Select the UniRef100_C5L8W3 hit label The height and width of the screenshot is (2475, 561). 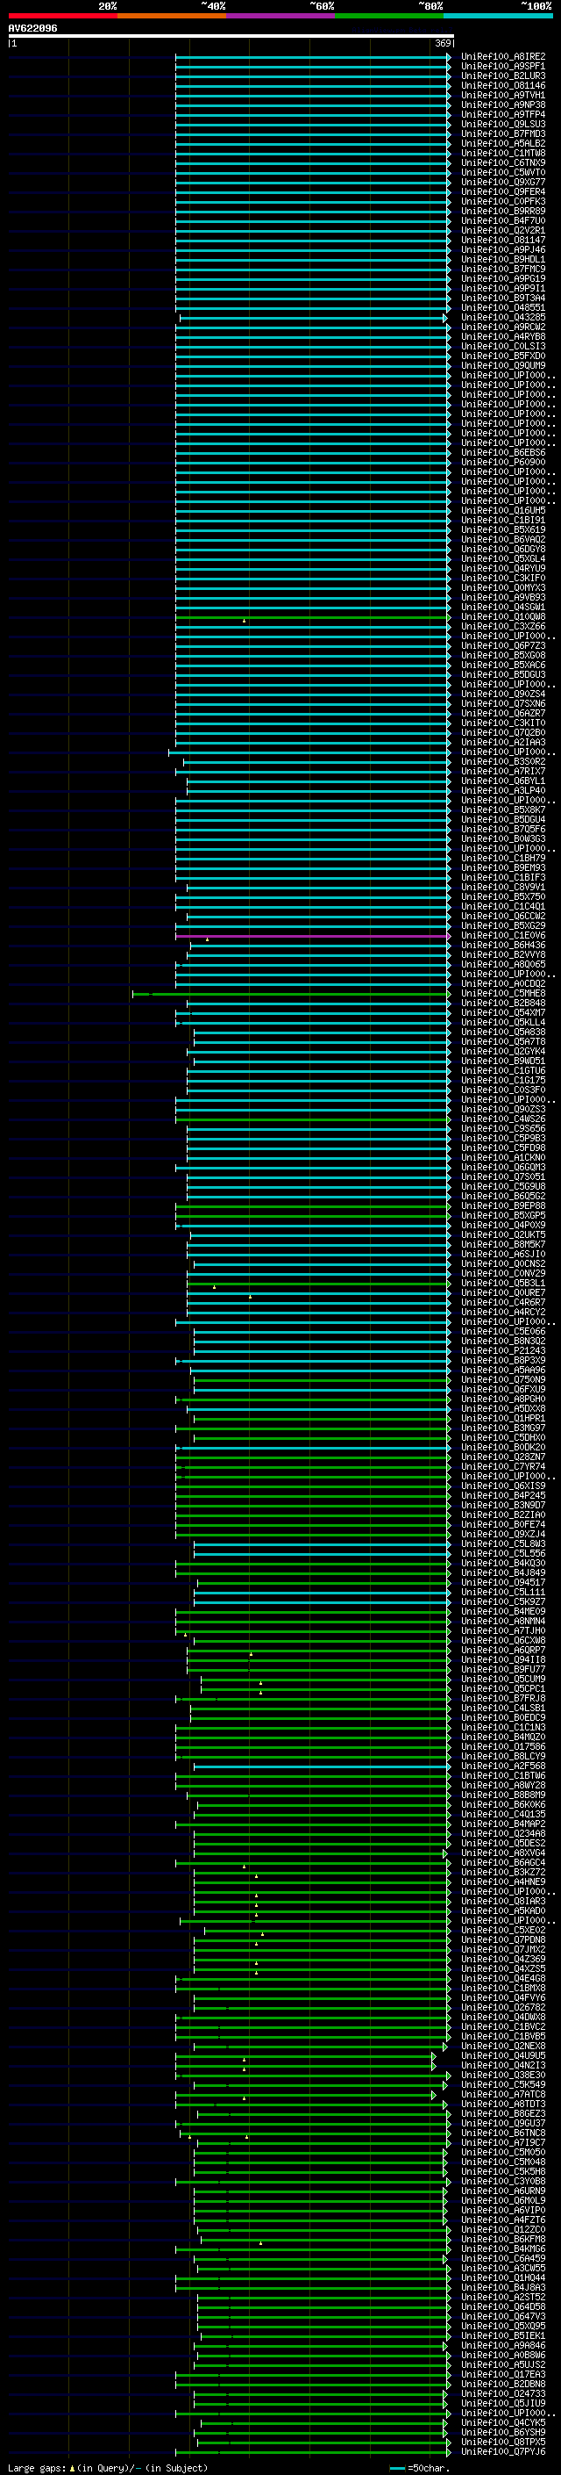click(503, 1544)
